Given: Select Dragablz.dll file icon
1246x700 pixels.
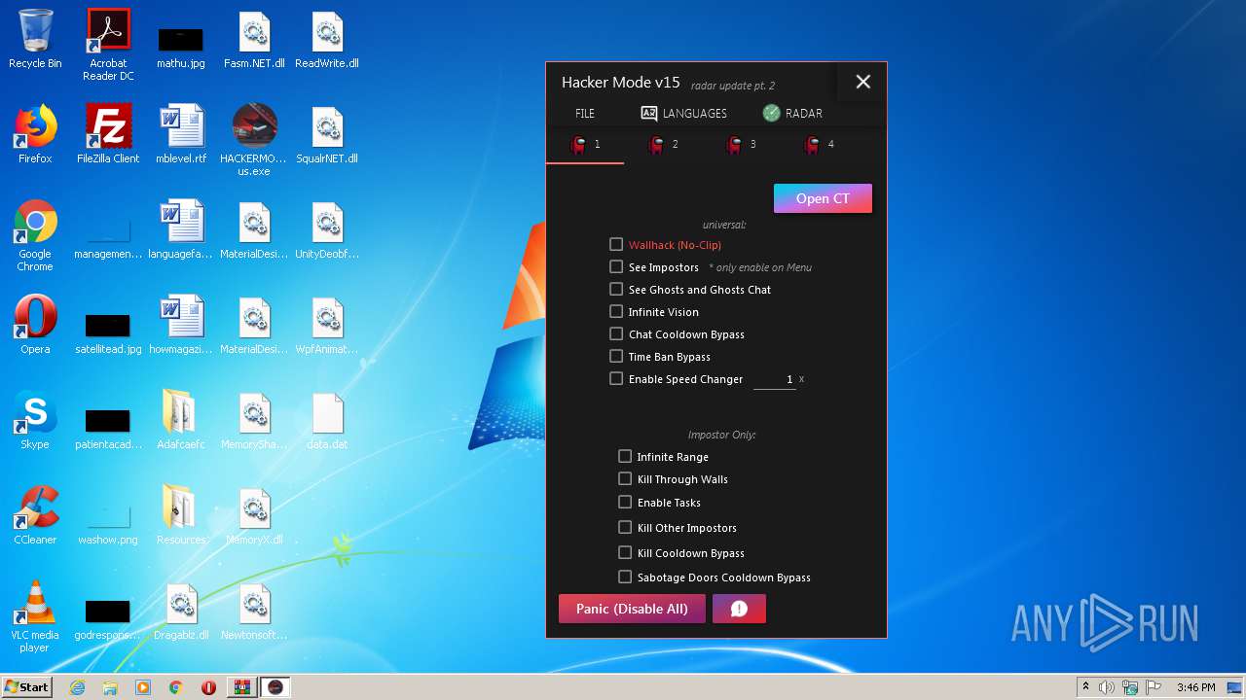Looking at the screenshot, I should [x=181, y=611].
